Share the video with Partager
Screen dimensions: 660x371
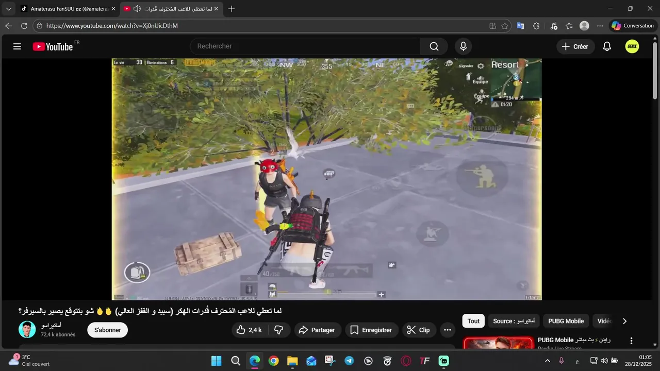tap(318, 330)
